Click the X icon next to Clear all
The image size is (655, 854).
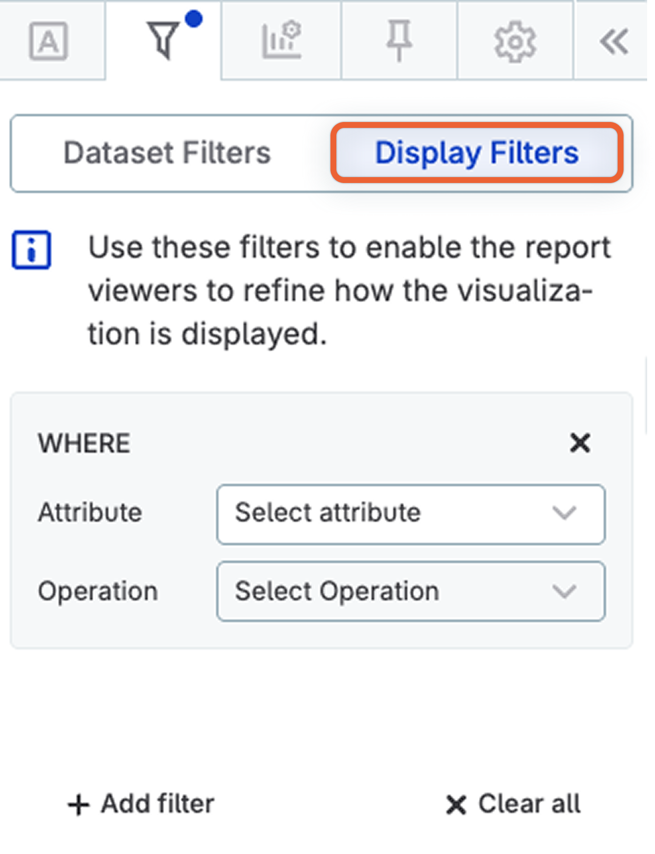[455, 802]
